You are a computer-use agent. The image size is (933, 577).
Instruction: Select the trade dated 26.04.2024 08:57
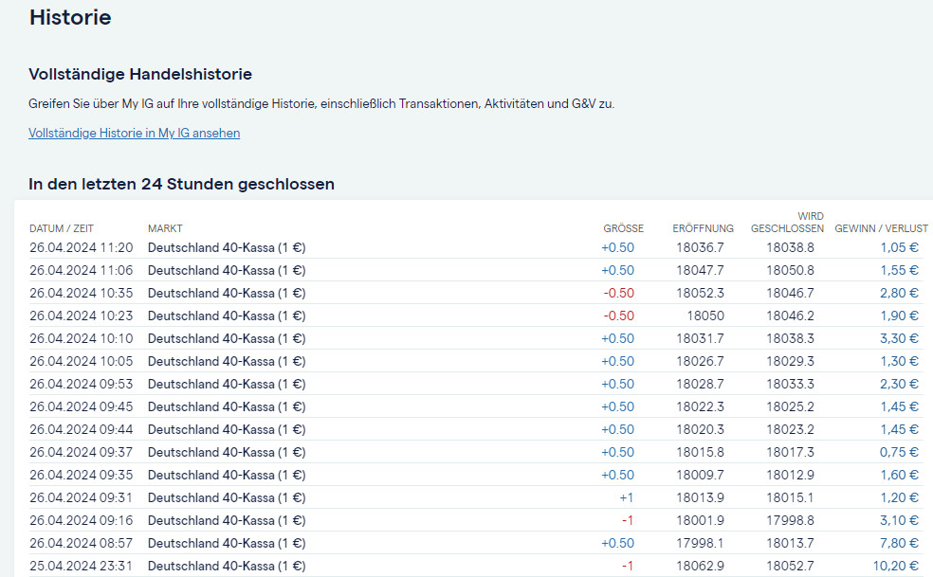[82, 543]
